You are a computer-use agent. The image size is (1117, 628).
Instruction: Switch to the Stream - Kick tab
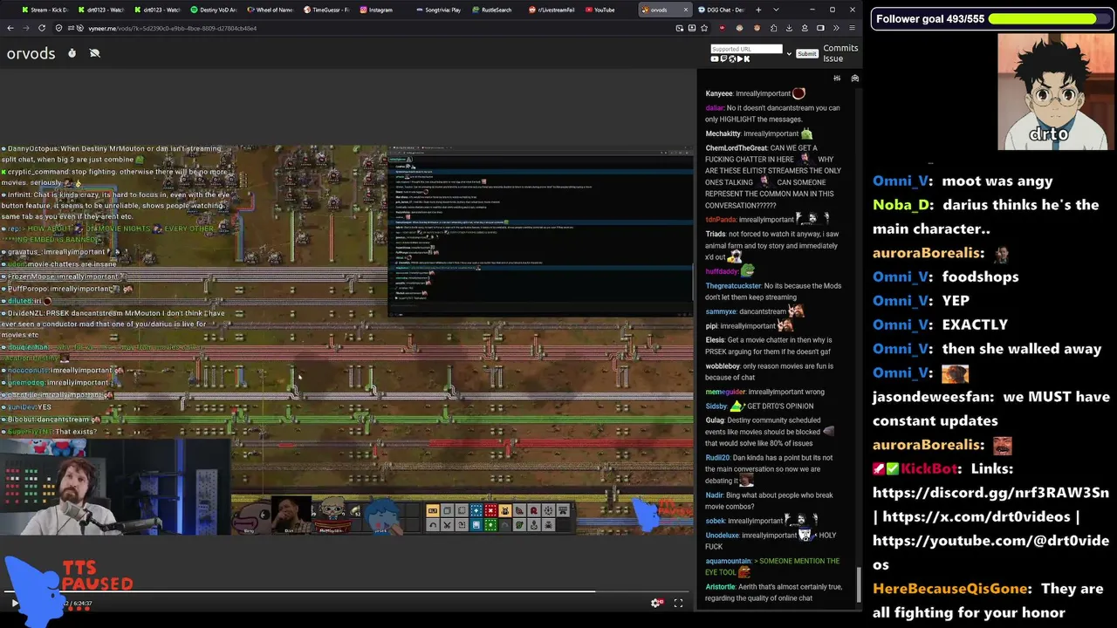coord(44,10)
